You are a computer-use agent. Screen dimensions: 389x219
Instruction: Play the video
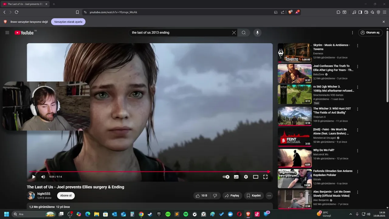point(34,177)
